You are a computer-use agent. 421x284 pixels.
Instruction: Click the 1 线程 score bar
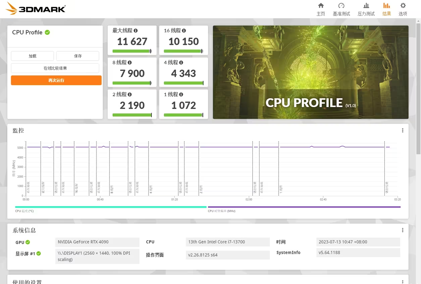(x=183, y=115)
